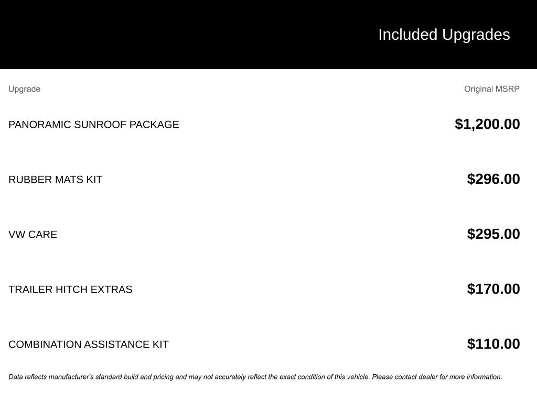Click the Included Upgrades heading

(x=444, y=35)
